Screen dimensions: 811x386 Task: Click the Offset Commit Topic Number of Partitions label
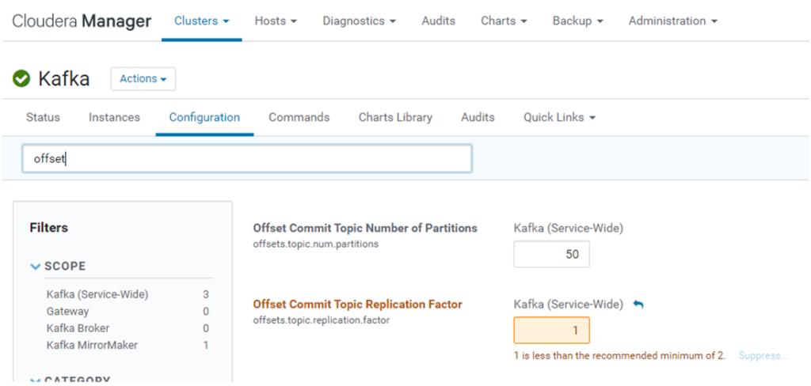[365, 228]
